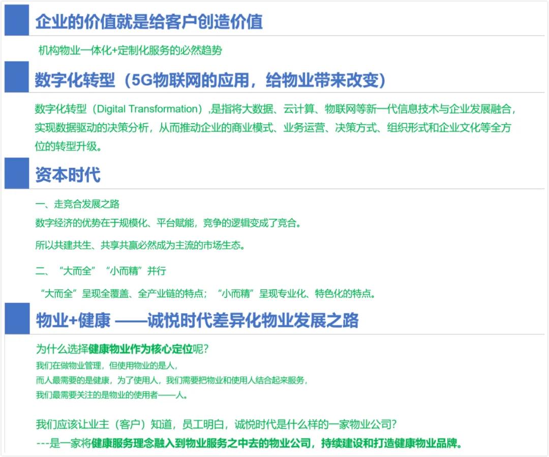The width and height of the screenshot is (549, 457).
Task: Select the subheading 一、走竞合发展之路
Action: [x=77, y=204]
